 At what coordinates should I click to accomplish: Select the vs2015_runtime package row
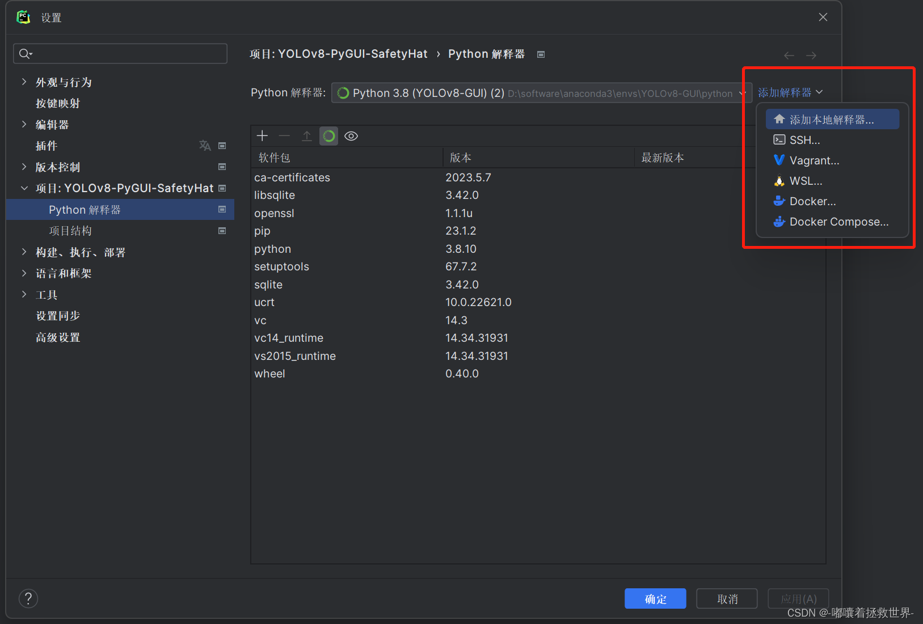click(538, 356)
